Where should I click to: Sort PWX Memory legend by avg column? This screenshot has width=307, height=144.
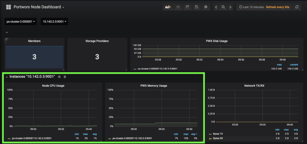click(194, 134)
